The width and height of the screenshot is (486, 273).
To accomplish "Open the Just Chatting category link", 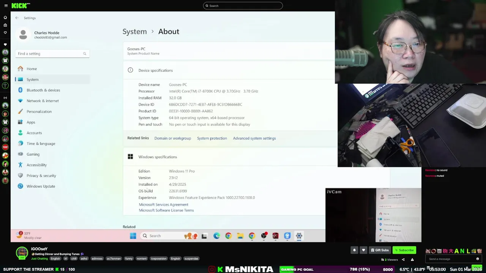I will click(x=39, y=259).
